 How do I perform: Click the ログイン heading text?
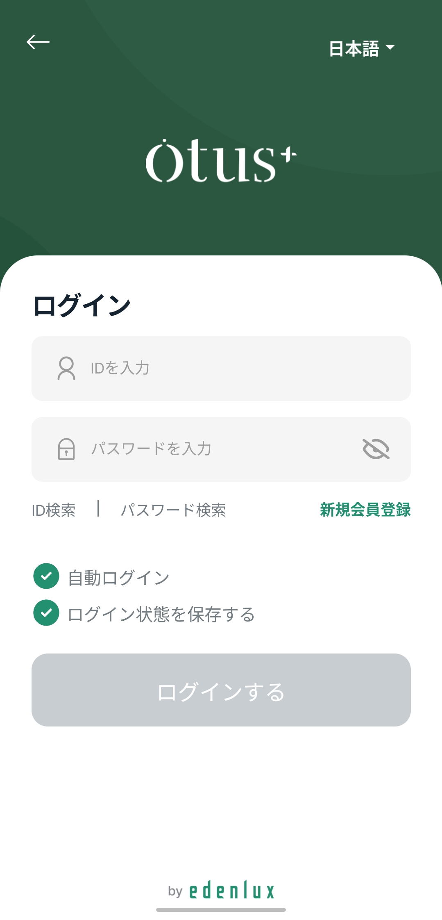(x=82, y=305)
